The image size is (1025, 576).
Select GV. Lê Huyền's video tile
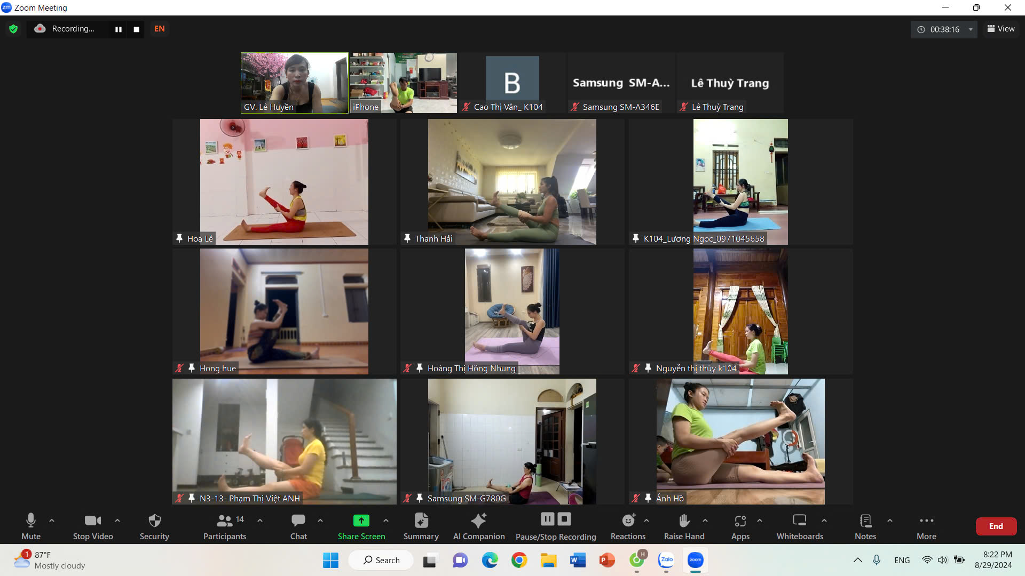tap(294, 83)
